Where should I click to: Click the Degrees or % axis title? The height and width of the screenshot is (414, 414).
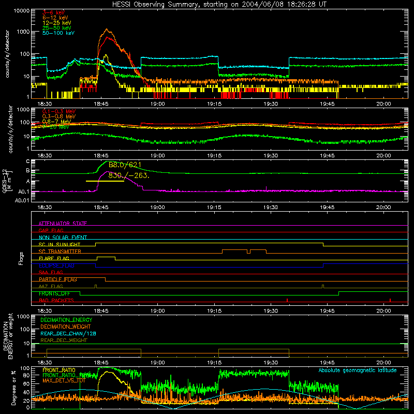[x=13, y=388]
